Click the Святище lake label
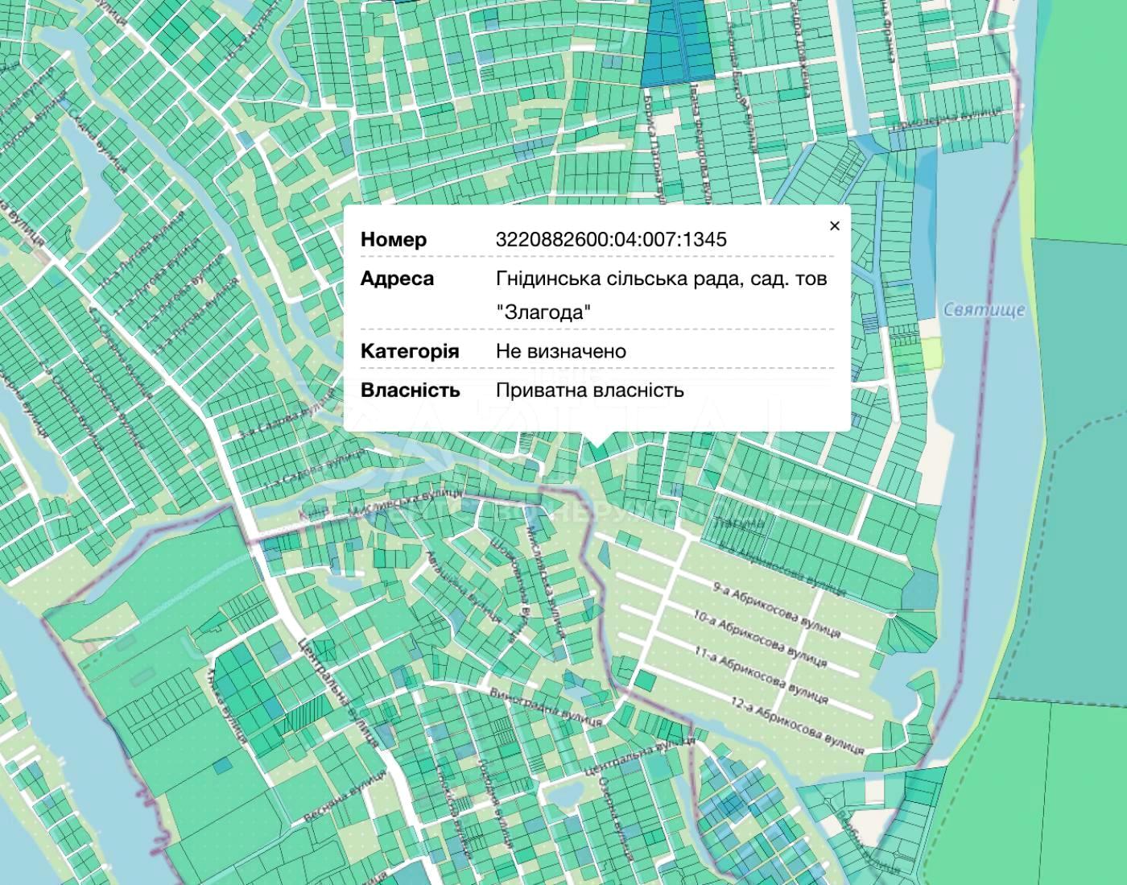This screenshot has width=1127, height=885. (x=984, y=310)
